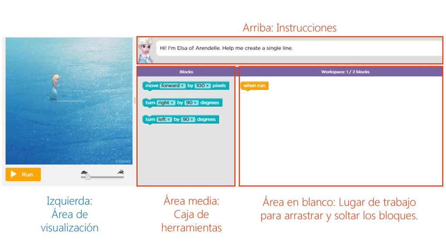This screenshot has height=251, width=446.
Task: Open the '100' pixels dropdown in move block
Action: pos(203,86)
